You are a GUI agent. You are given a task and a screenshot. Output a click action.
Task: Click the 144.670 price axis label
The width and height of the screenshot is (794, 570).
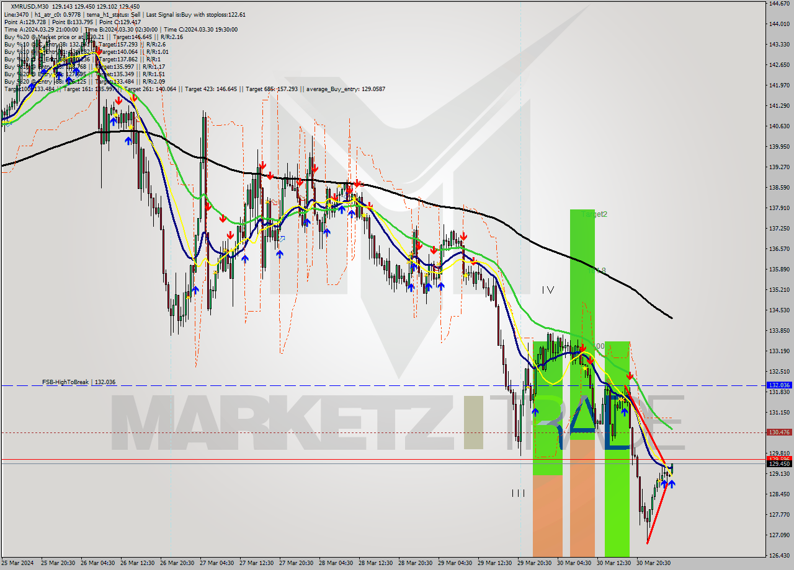(x=779, y=4)
